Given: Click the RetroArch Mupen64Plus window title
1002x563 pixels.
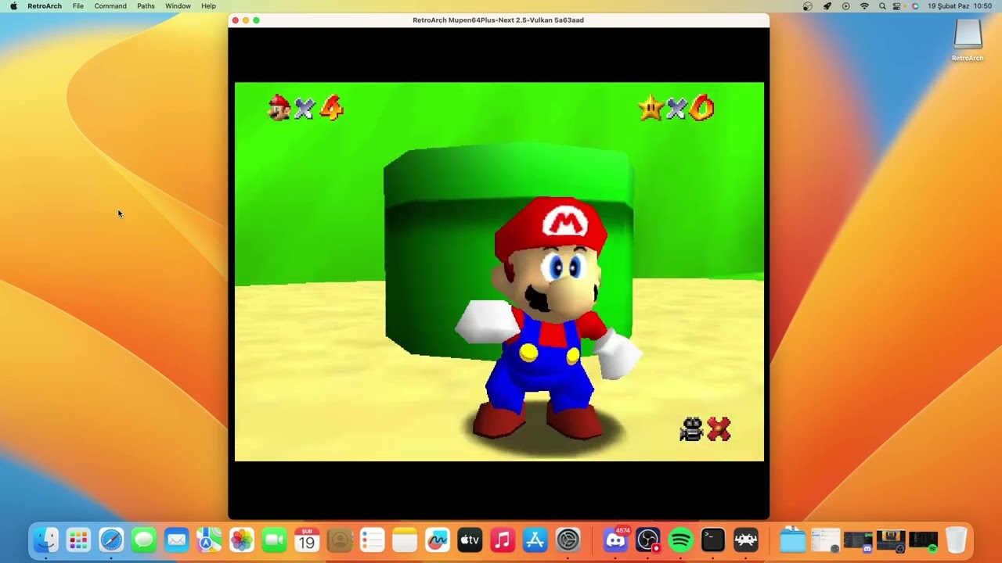Looking at the screenshot, I should pos(498,20).
